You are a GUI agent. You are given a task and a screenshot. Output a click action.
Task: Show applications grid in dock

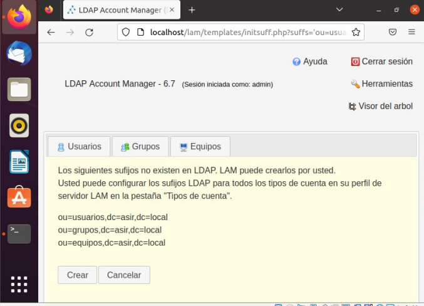point(19,284)
